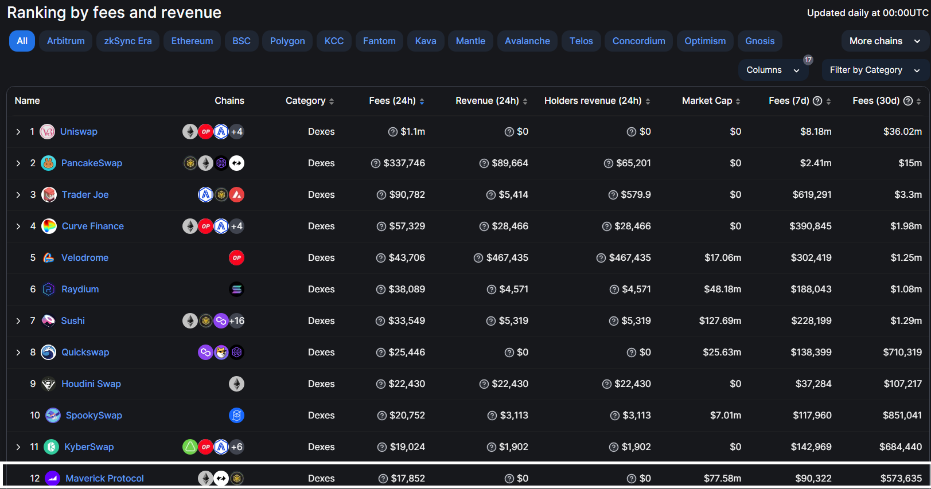Open the Uniswap protocol link

coord(79,132)
